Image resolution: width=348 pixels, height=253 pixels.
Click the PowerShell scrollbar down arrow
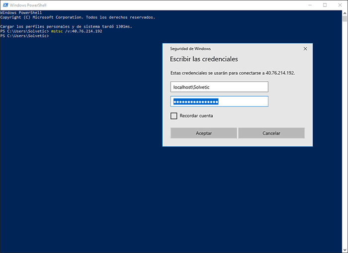tap(345, 251)
